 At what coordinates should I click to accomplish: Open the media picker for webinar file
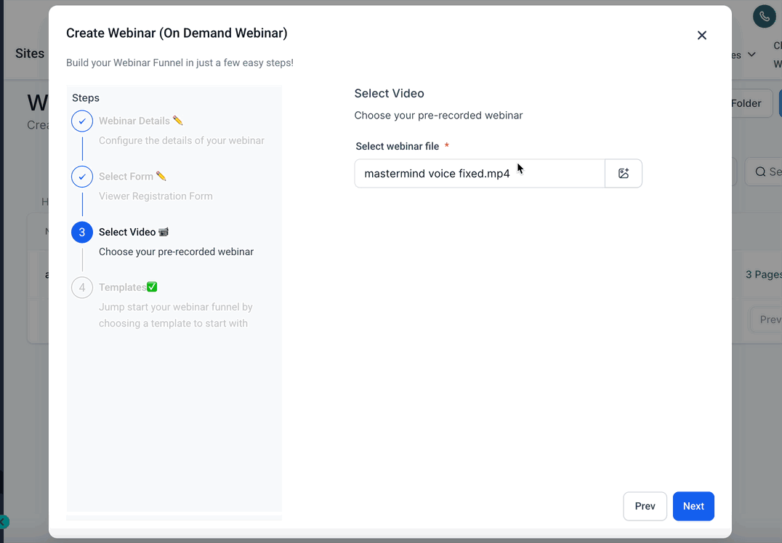pos(623,174)
